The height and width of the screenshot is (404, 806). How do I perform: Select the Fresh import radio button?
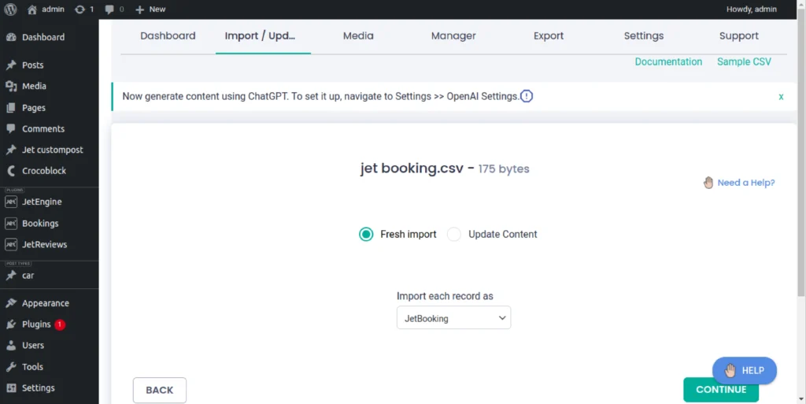click(366, 234)
